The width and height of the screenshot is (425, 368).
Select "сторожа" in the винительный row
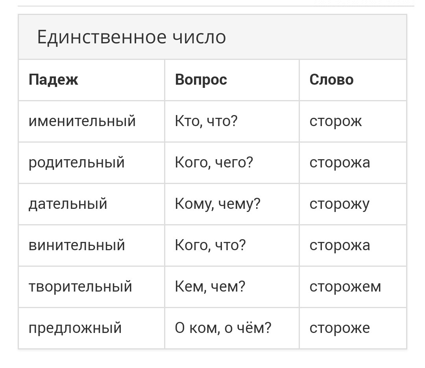[x=340, y=245]
